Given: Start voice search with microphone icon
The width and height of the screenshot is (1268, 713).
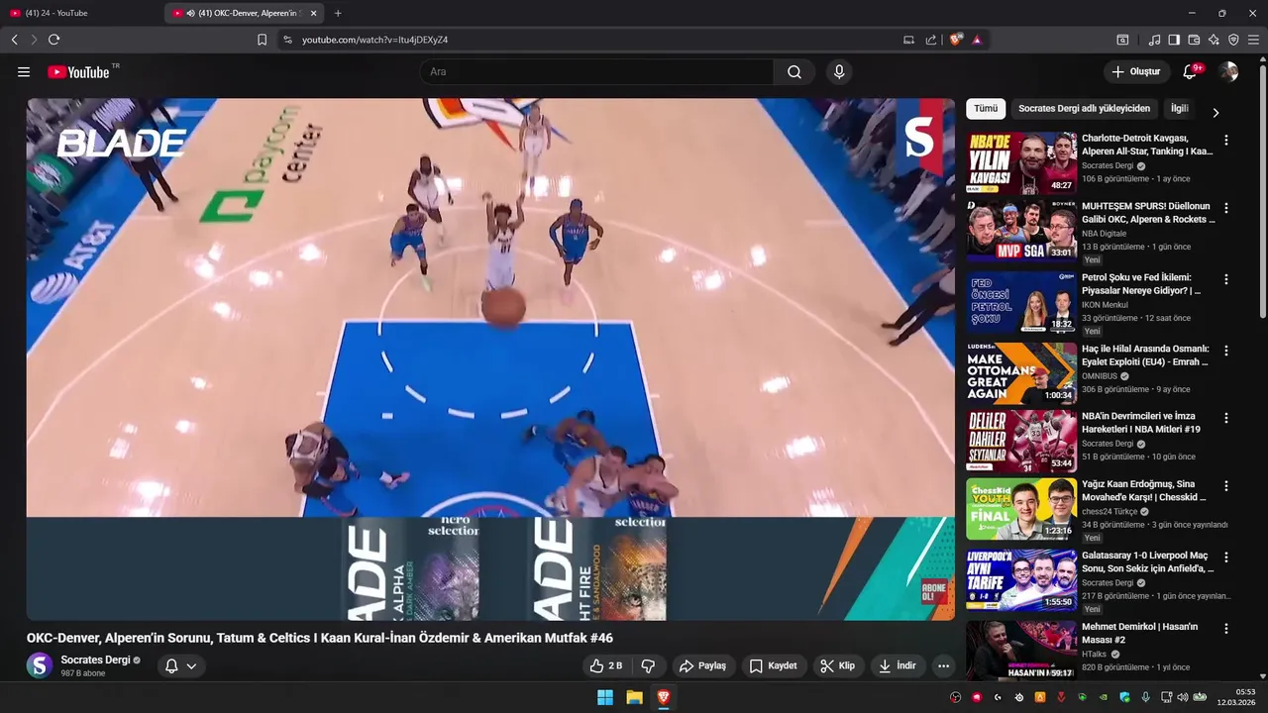Looking at the screenshot, I should coord(839,71).
